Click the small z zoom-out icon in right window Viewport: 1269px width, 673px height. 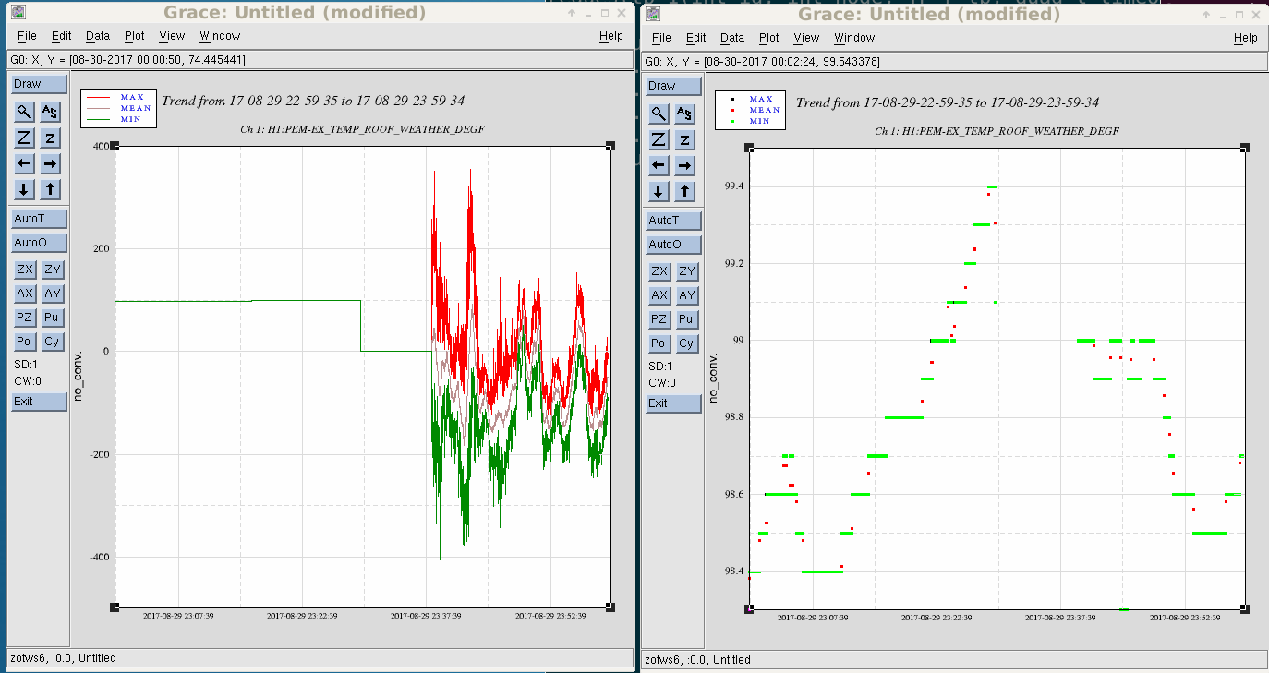(x=684, y=140)
